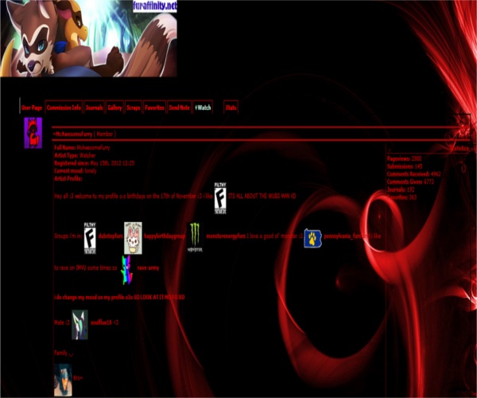Click the Comments Given statistic

410,181
